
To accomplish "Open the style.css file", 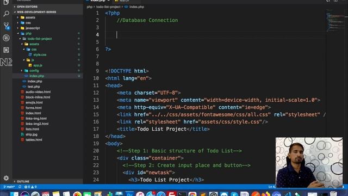I will (x=40, y=54).
